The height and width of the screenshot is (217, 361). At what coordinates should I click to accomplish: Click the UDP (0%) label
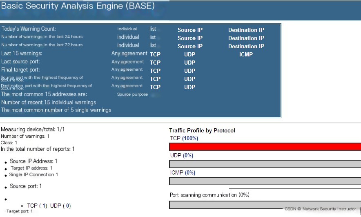point(182,155)
